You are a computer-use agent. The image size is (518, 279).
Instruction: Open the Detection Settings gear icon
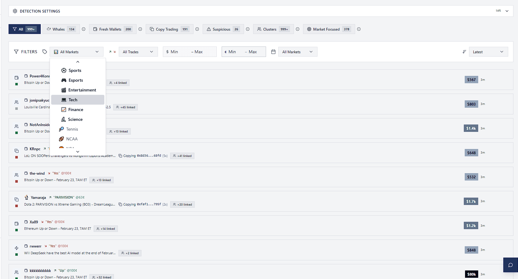pyautogui.click(x=15, y=11)
